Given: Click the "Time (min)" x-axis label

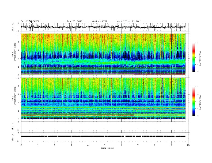Looking at the screenshot, I should click(107, 148).
